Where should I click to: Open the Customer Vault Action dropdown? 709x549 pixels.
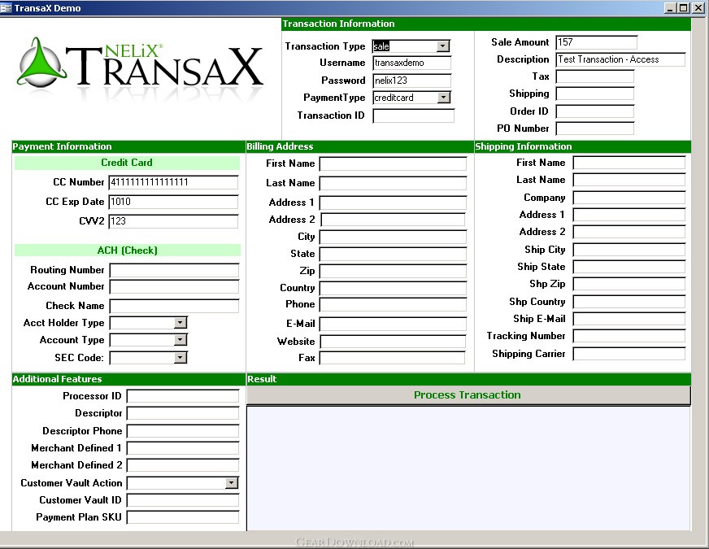232,483
